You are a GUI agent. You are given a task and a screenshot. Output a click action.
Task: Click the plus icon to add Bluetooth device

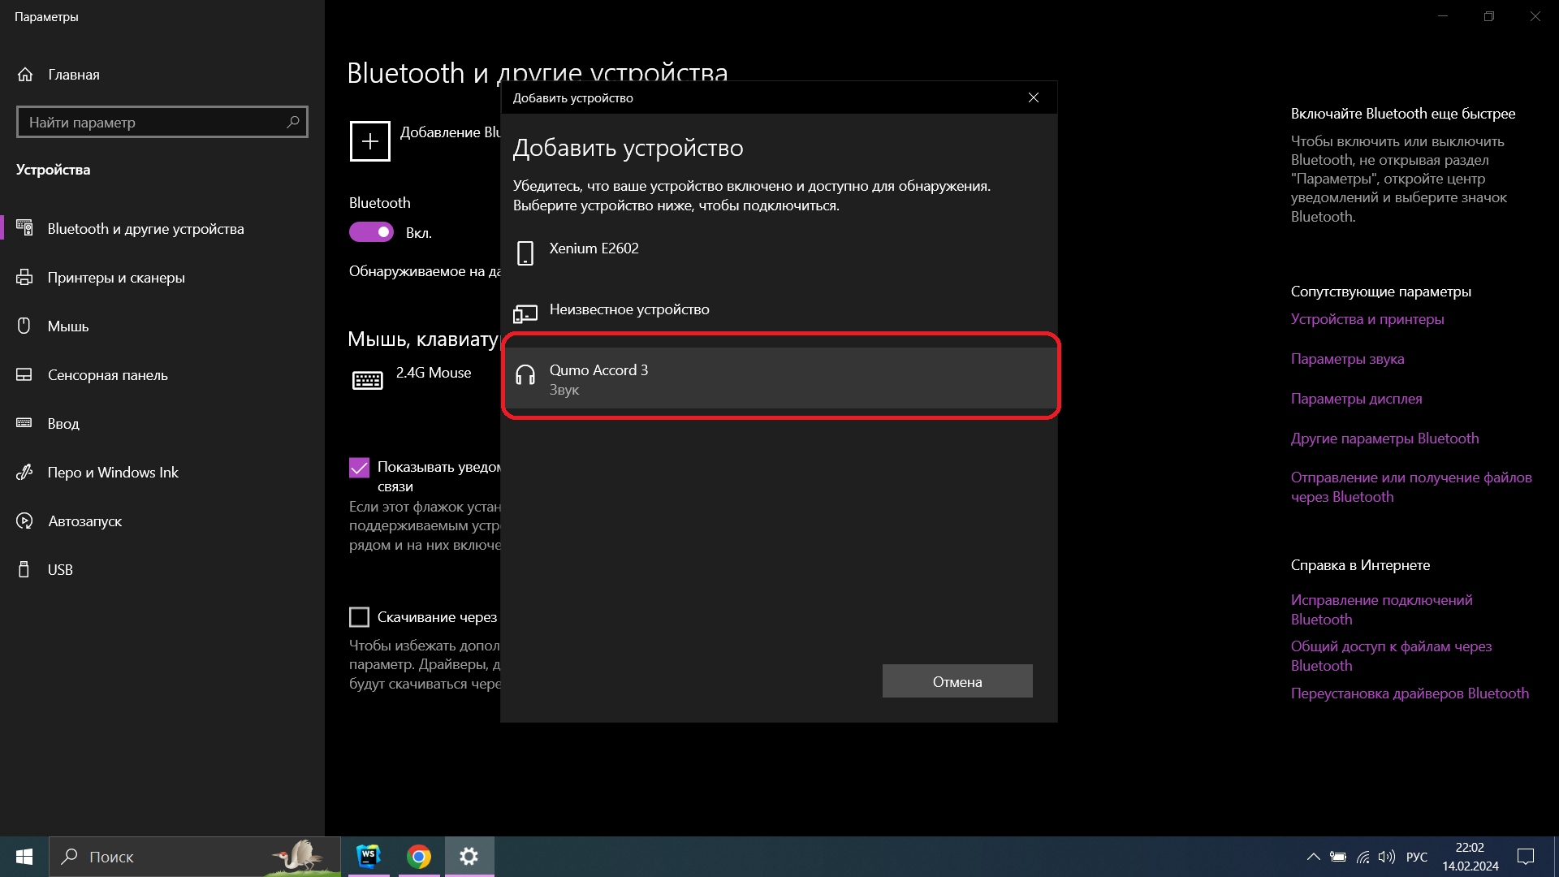[x=370, y=141]
